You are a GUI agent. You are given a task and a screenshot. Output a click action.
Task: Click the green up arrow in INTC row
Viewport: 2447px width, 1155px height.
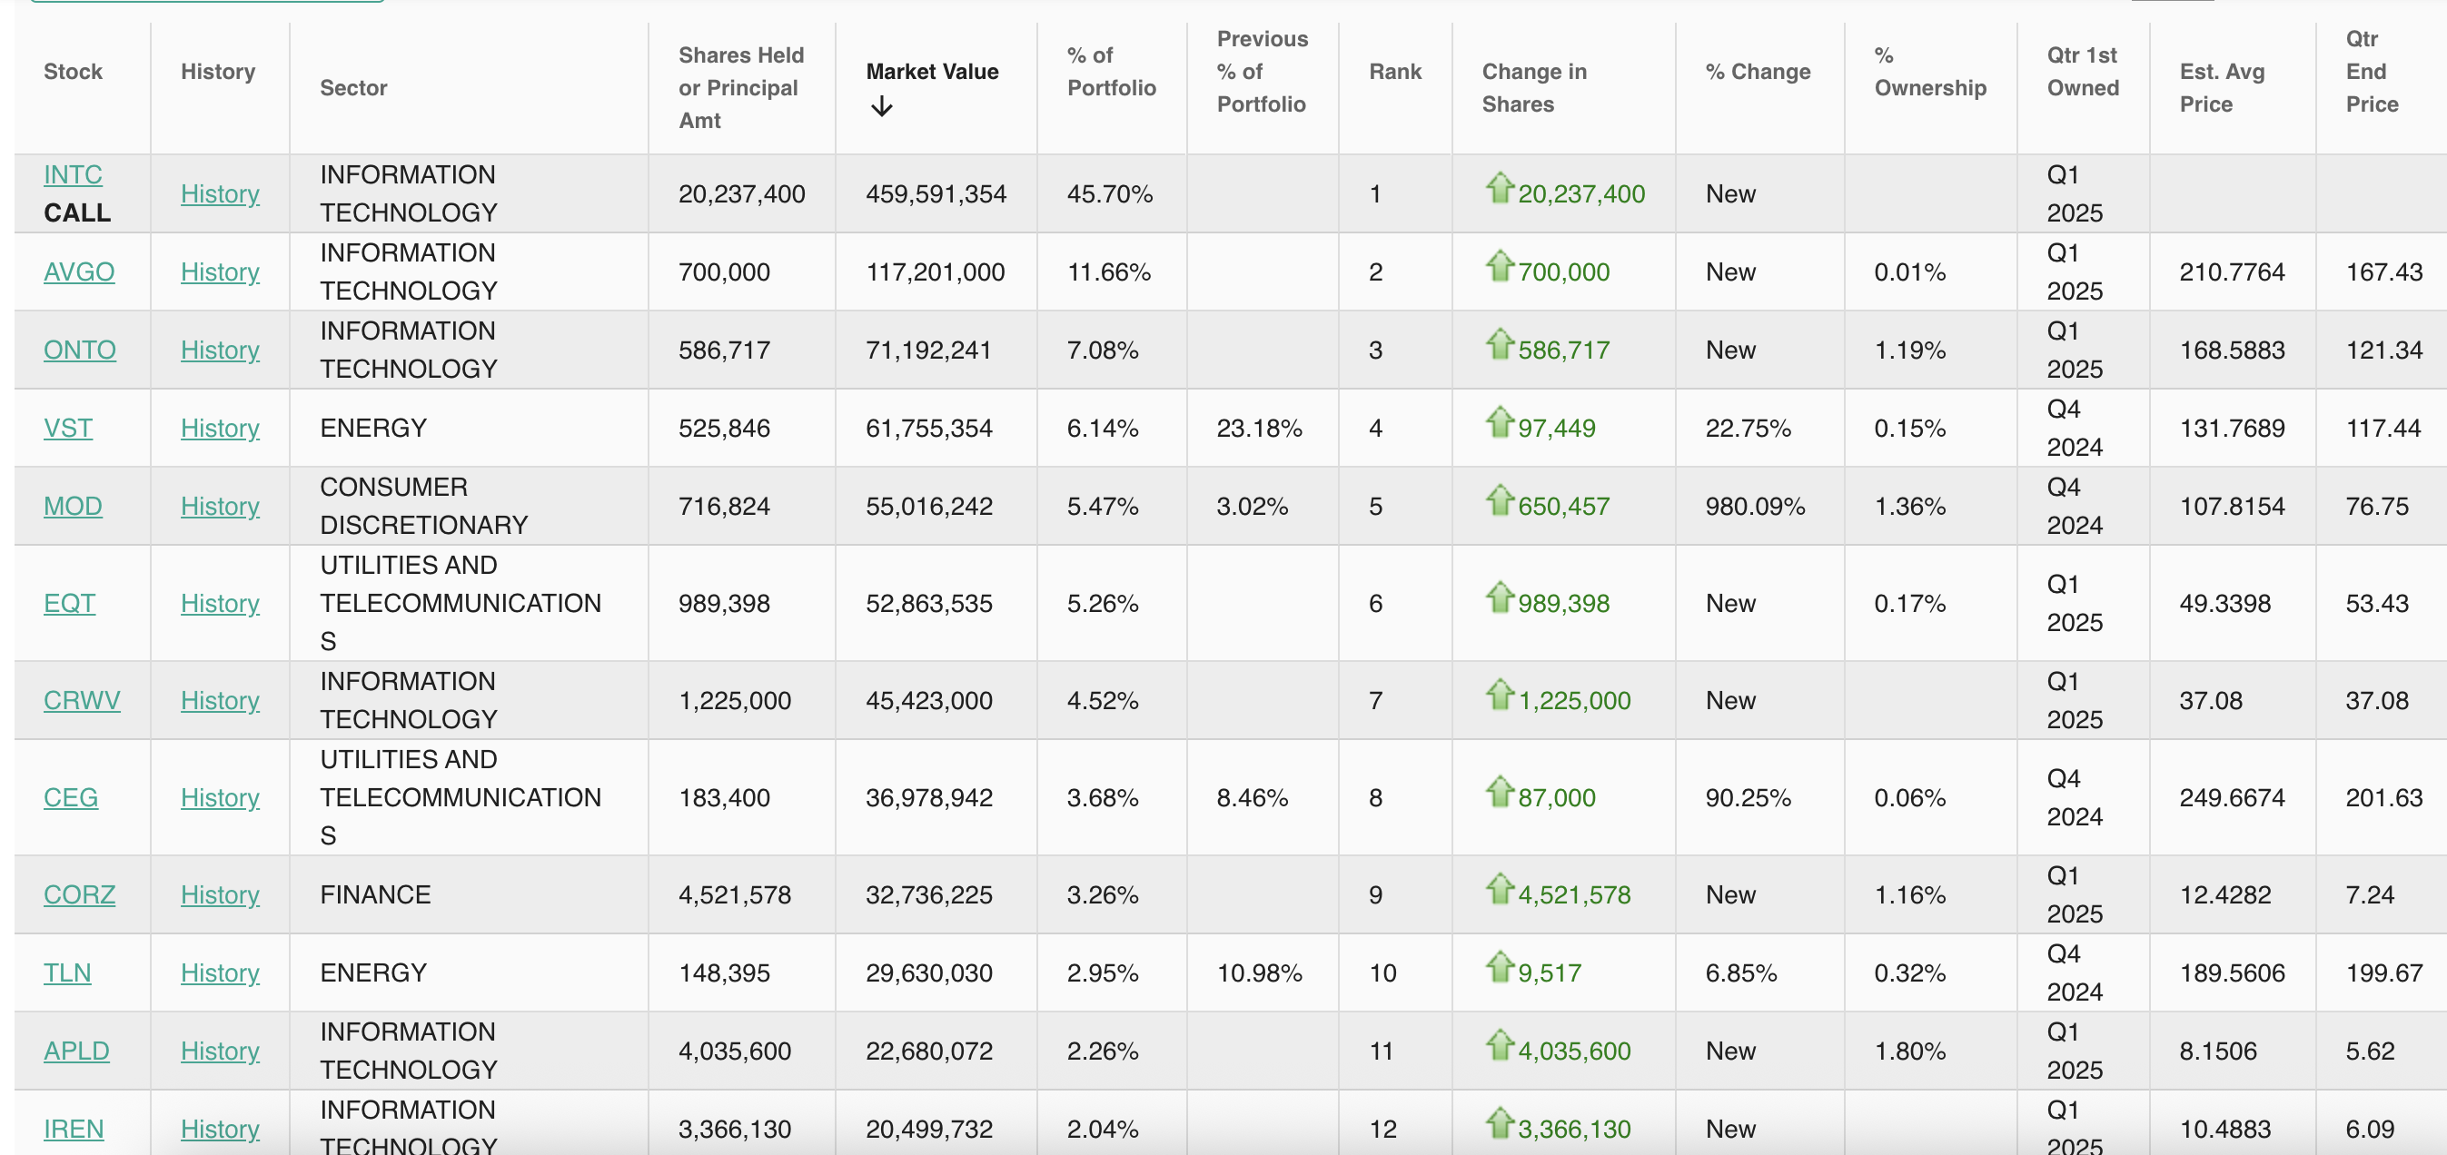tap(1499, 188)
